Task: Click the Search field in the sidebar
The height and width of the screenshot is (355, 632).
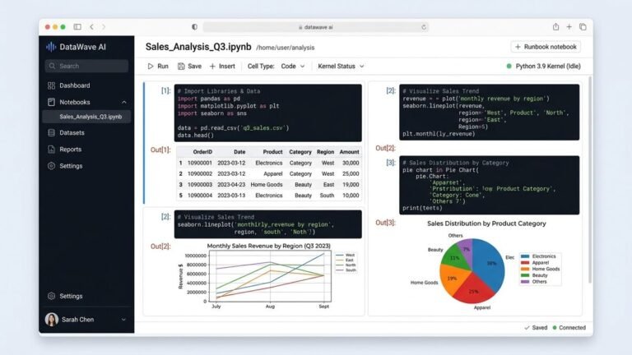Action: point(86,66)
